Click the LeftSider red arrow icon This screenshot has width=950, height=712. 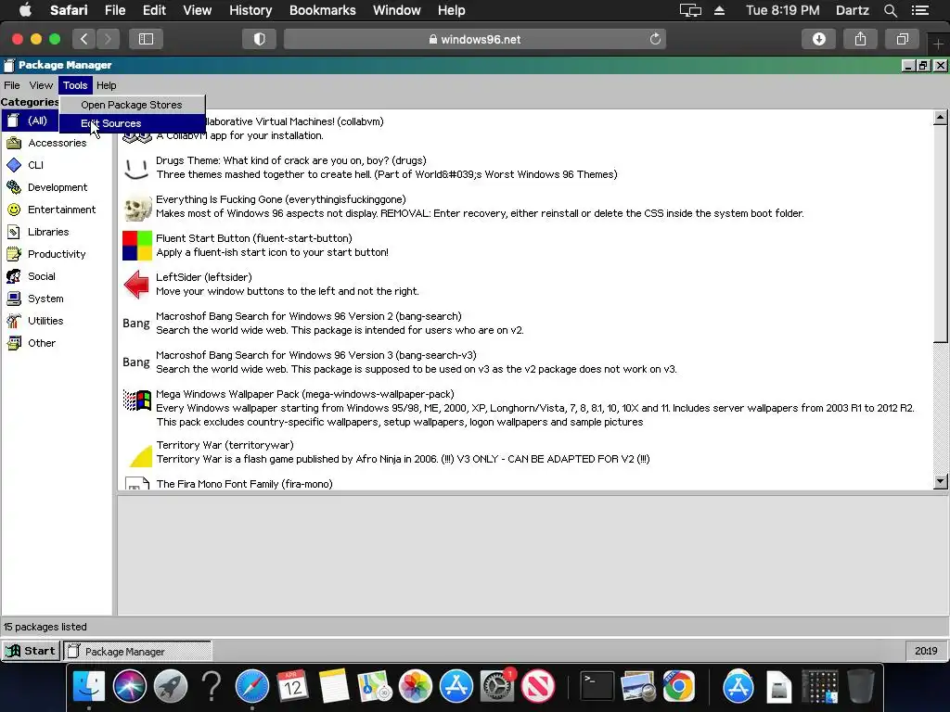pyautogui.click(x=136, y=285)
